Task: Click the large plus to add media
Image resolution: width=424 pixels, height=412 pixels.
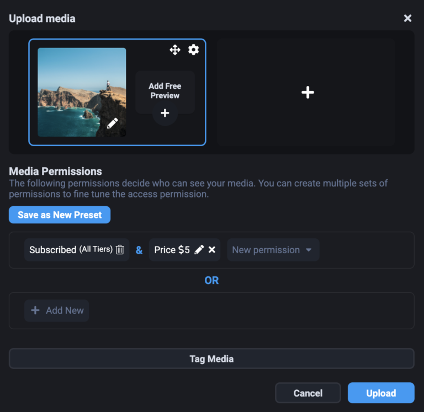Action: (308, 93)
